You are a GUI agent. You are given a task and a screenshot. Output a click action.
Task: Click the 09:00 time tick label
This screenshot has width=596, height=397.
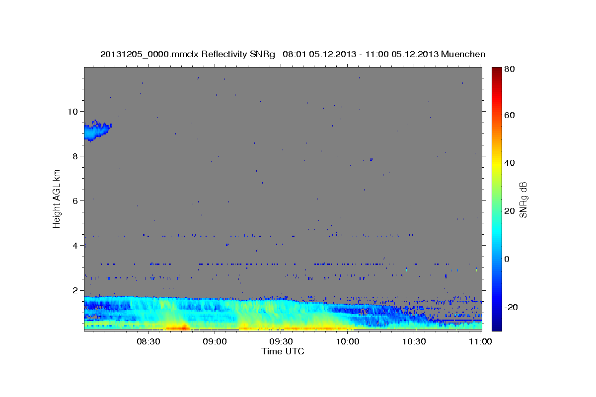(x=215, y=342)
